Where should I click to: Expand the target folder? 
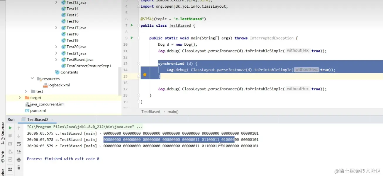point(20,98)
